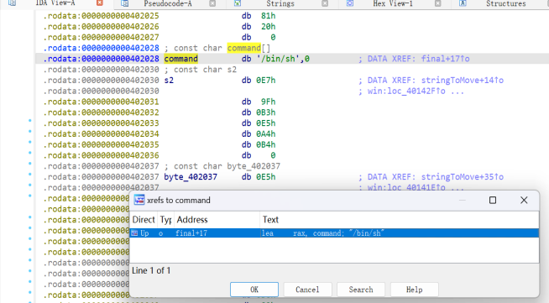Click the xref row Up icon
549x303 pixels.
pyautogui.click(x=134, y=233)
